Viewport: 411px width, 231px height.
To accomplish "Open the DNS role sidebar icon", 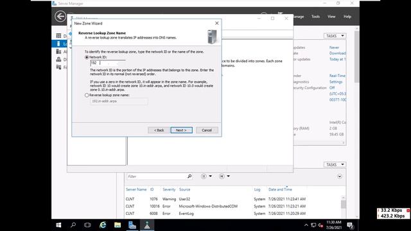I will 58,60.
